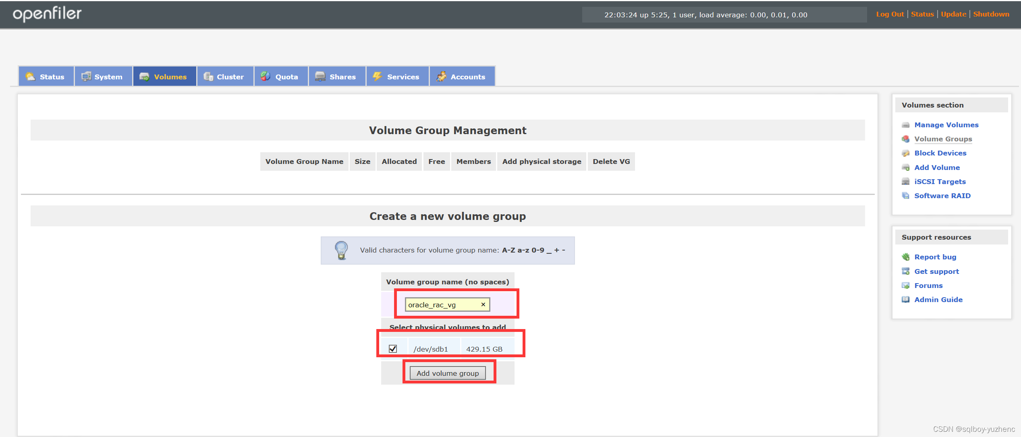This screenshot has width=1021, height=437.
Task: Click the 429.15 GB size value
Action: [x=484, y=349]
